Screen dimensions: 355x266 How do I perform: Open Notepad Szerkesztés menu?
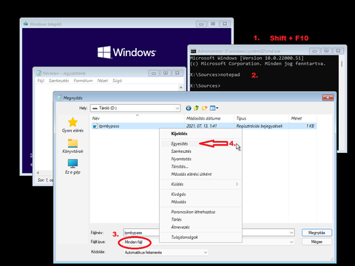point(59,81)
